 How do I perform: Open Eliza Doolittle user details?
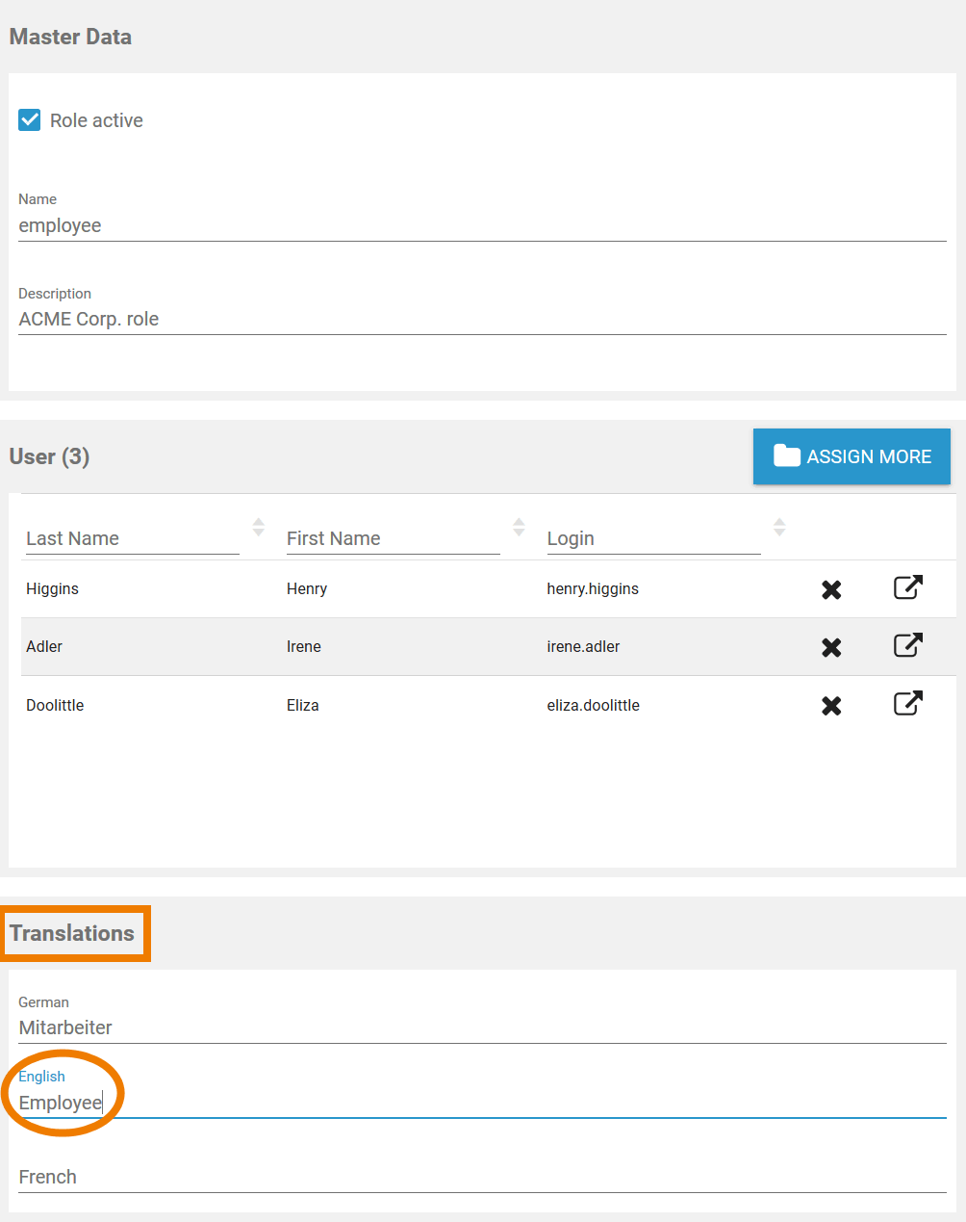[x=907, y=704]
